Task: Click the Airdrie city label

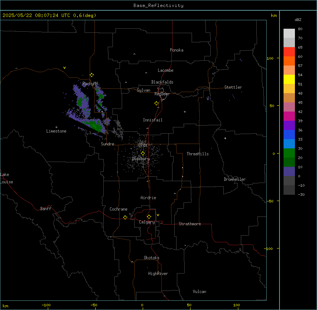Action: pos(148,198)
